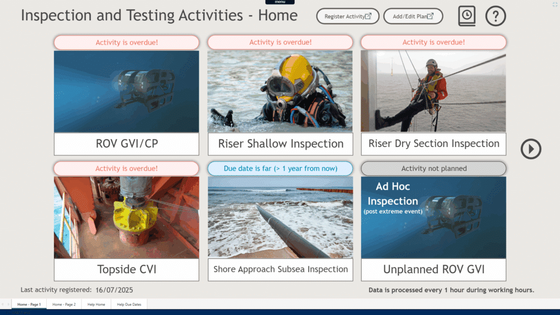Switch to Home - Page 2 tab

(64, 304)
